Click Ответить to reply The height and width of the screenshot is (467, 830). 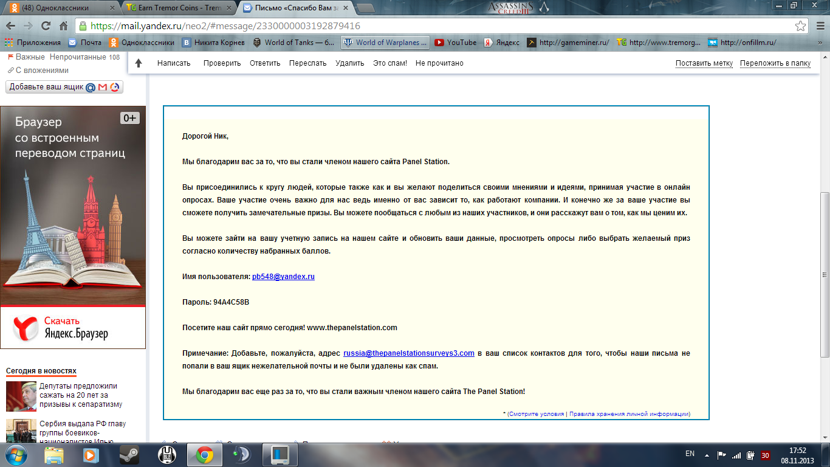tap(265, 63)
